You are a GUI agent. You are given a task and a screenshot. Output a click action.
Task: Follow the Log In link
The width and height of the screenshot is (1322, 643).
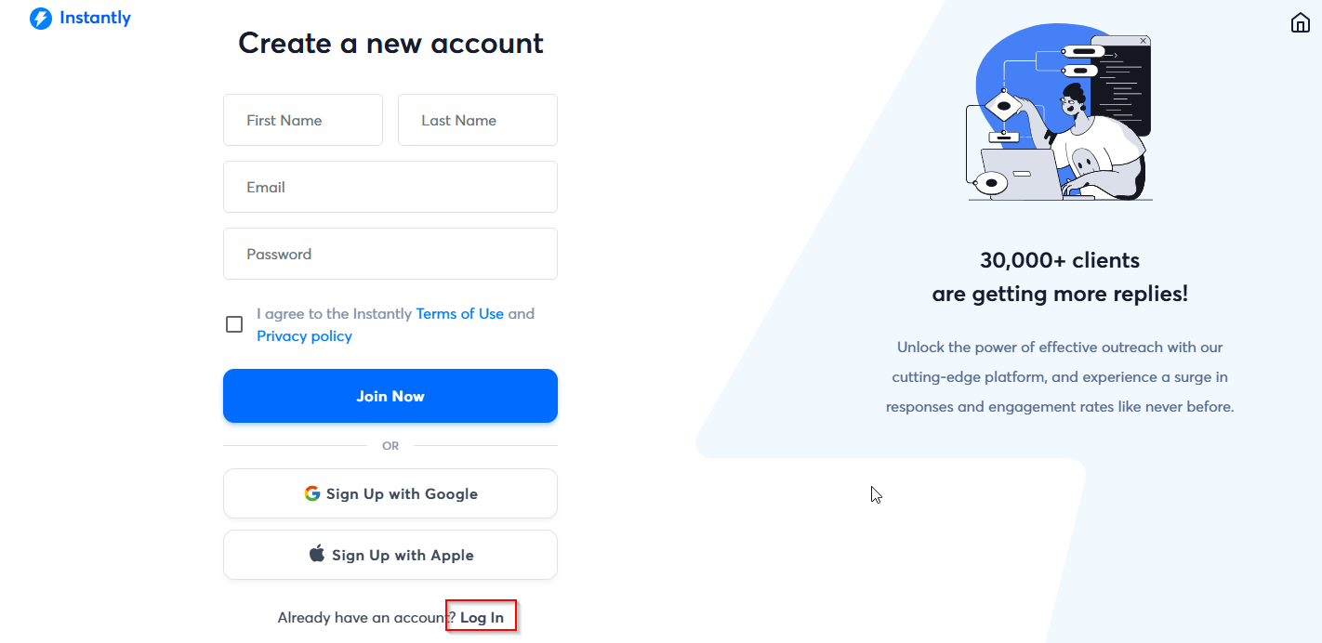tap(482, 617)
